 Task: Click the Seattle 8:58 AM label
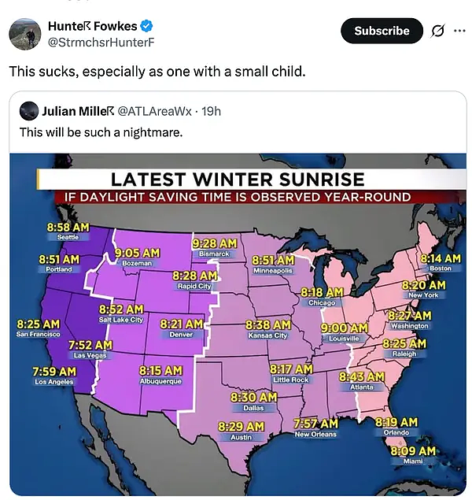(x=68, y=231)
